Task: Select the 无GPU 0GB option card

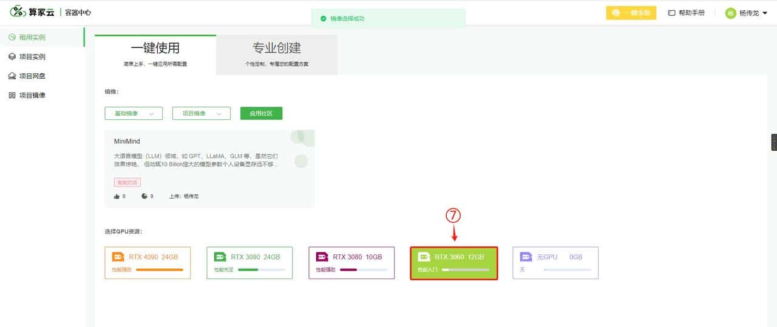Action: pyautogui.click(x=555, y=263)
